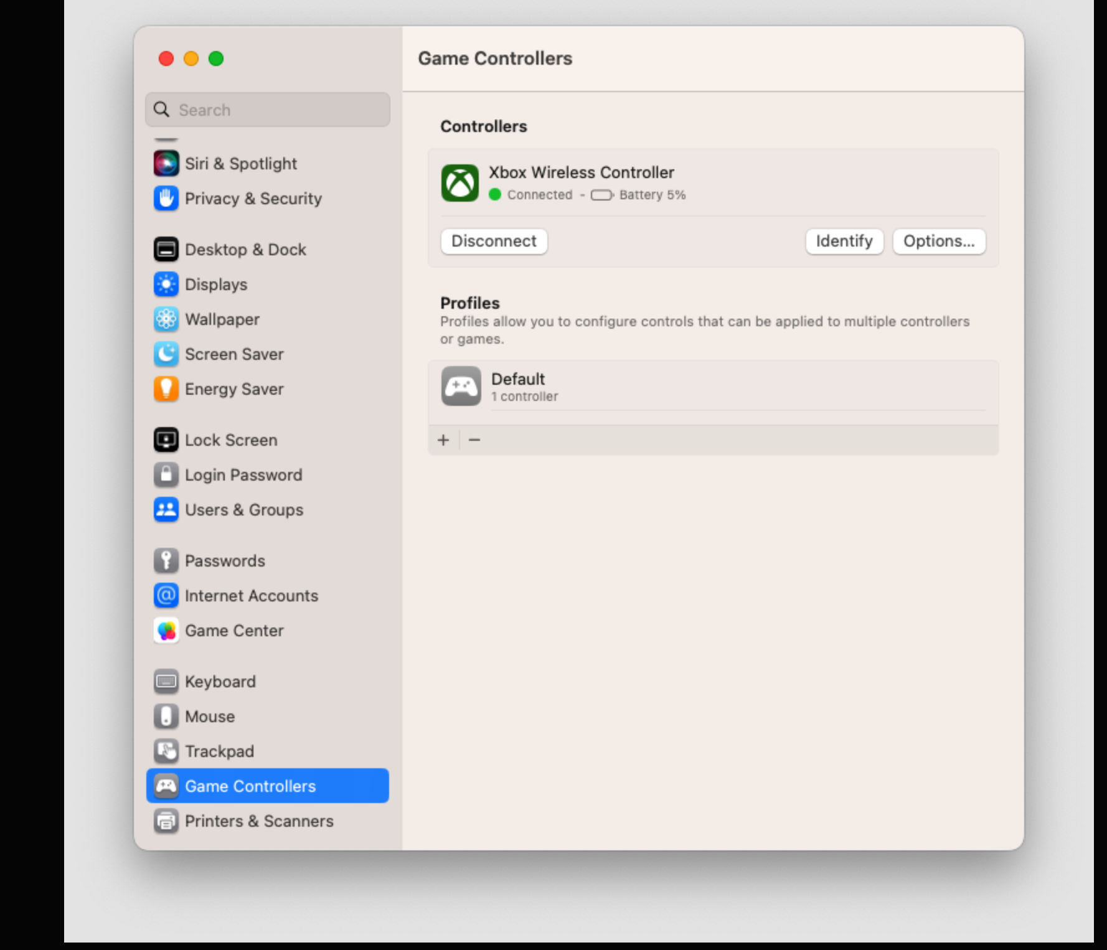The width and height of the screenshot is (1107, 950).
Task: Click the Connected status label
Action: point(540,195)
